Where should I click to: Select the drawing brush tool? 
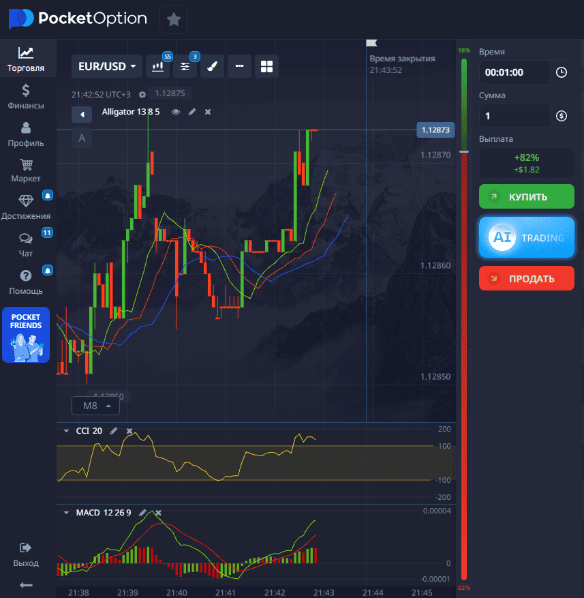click(213, 66)
